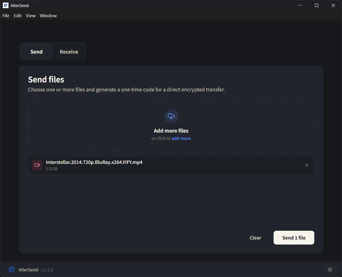Image resolution: width=342 pixels, height=277 pixels.
Task: Open settings via the gear icon
Action: tap(330, 270)
